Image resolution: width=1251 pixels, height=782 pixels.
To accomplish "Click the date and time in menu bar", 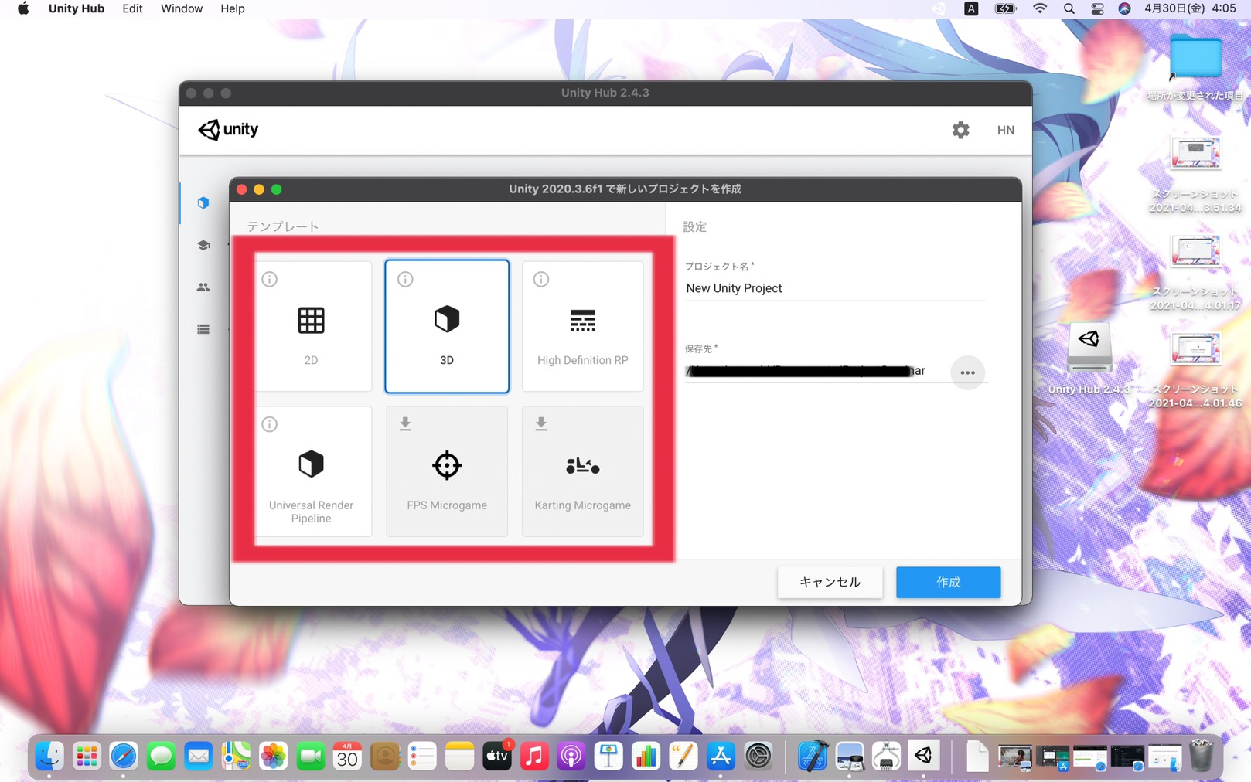I will pyautogui.click(x=1190, y=8).
